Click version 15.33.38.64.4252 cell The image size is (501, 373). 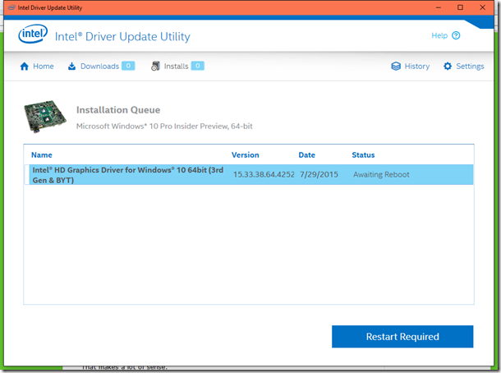264,174
